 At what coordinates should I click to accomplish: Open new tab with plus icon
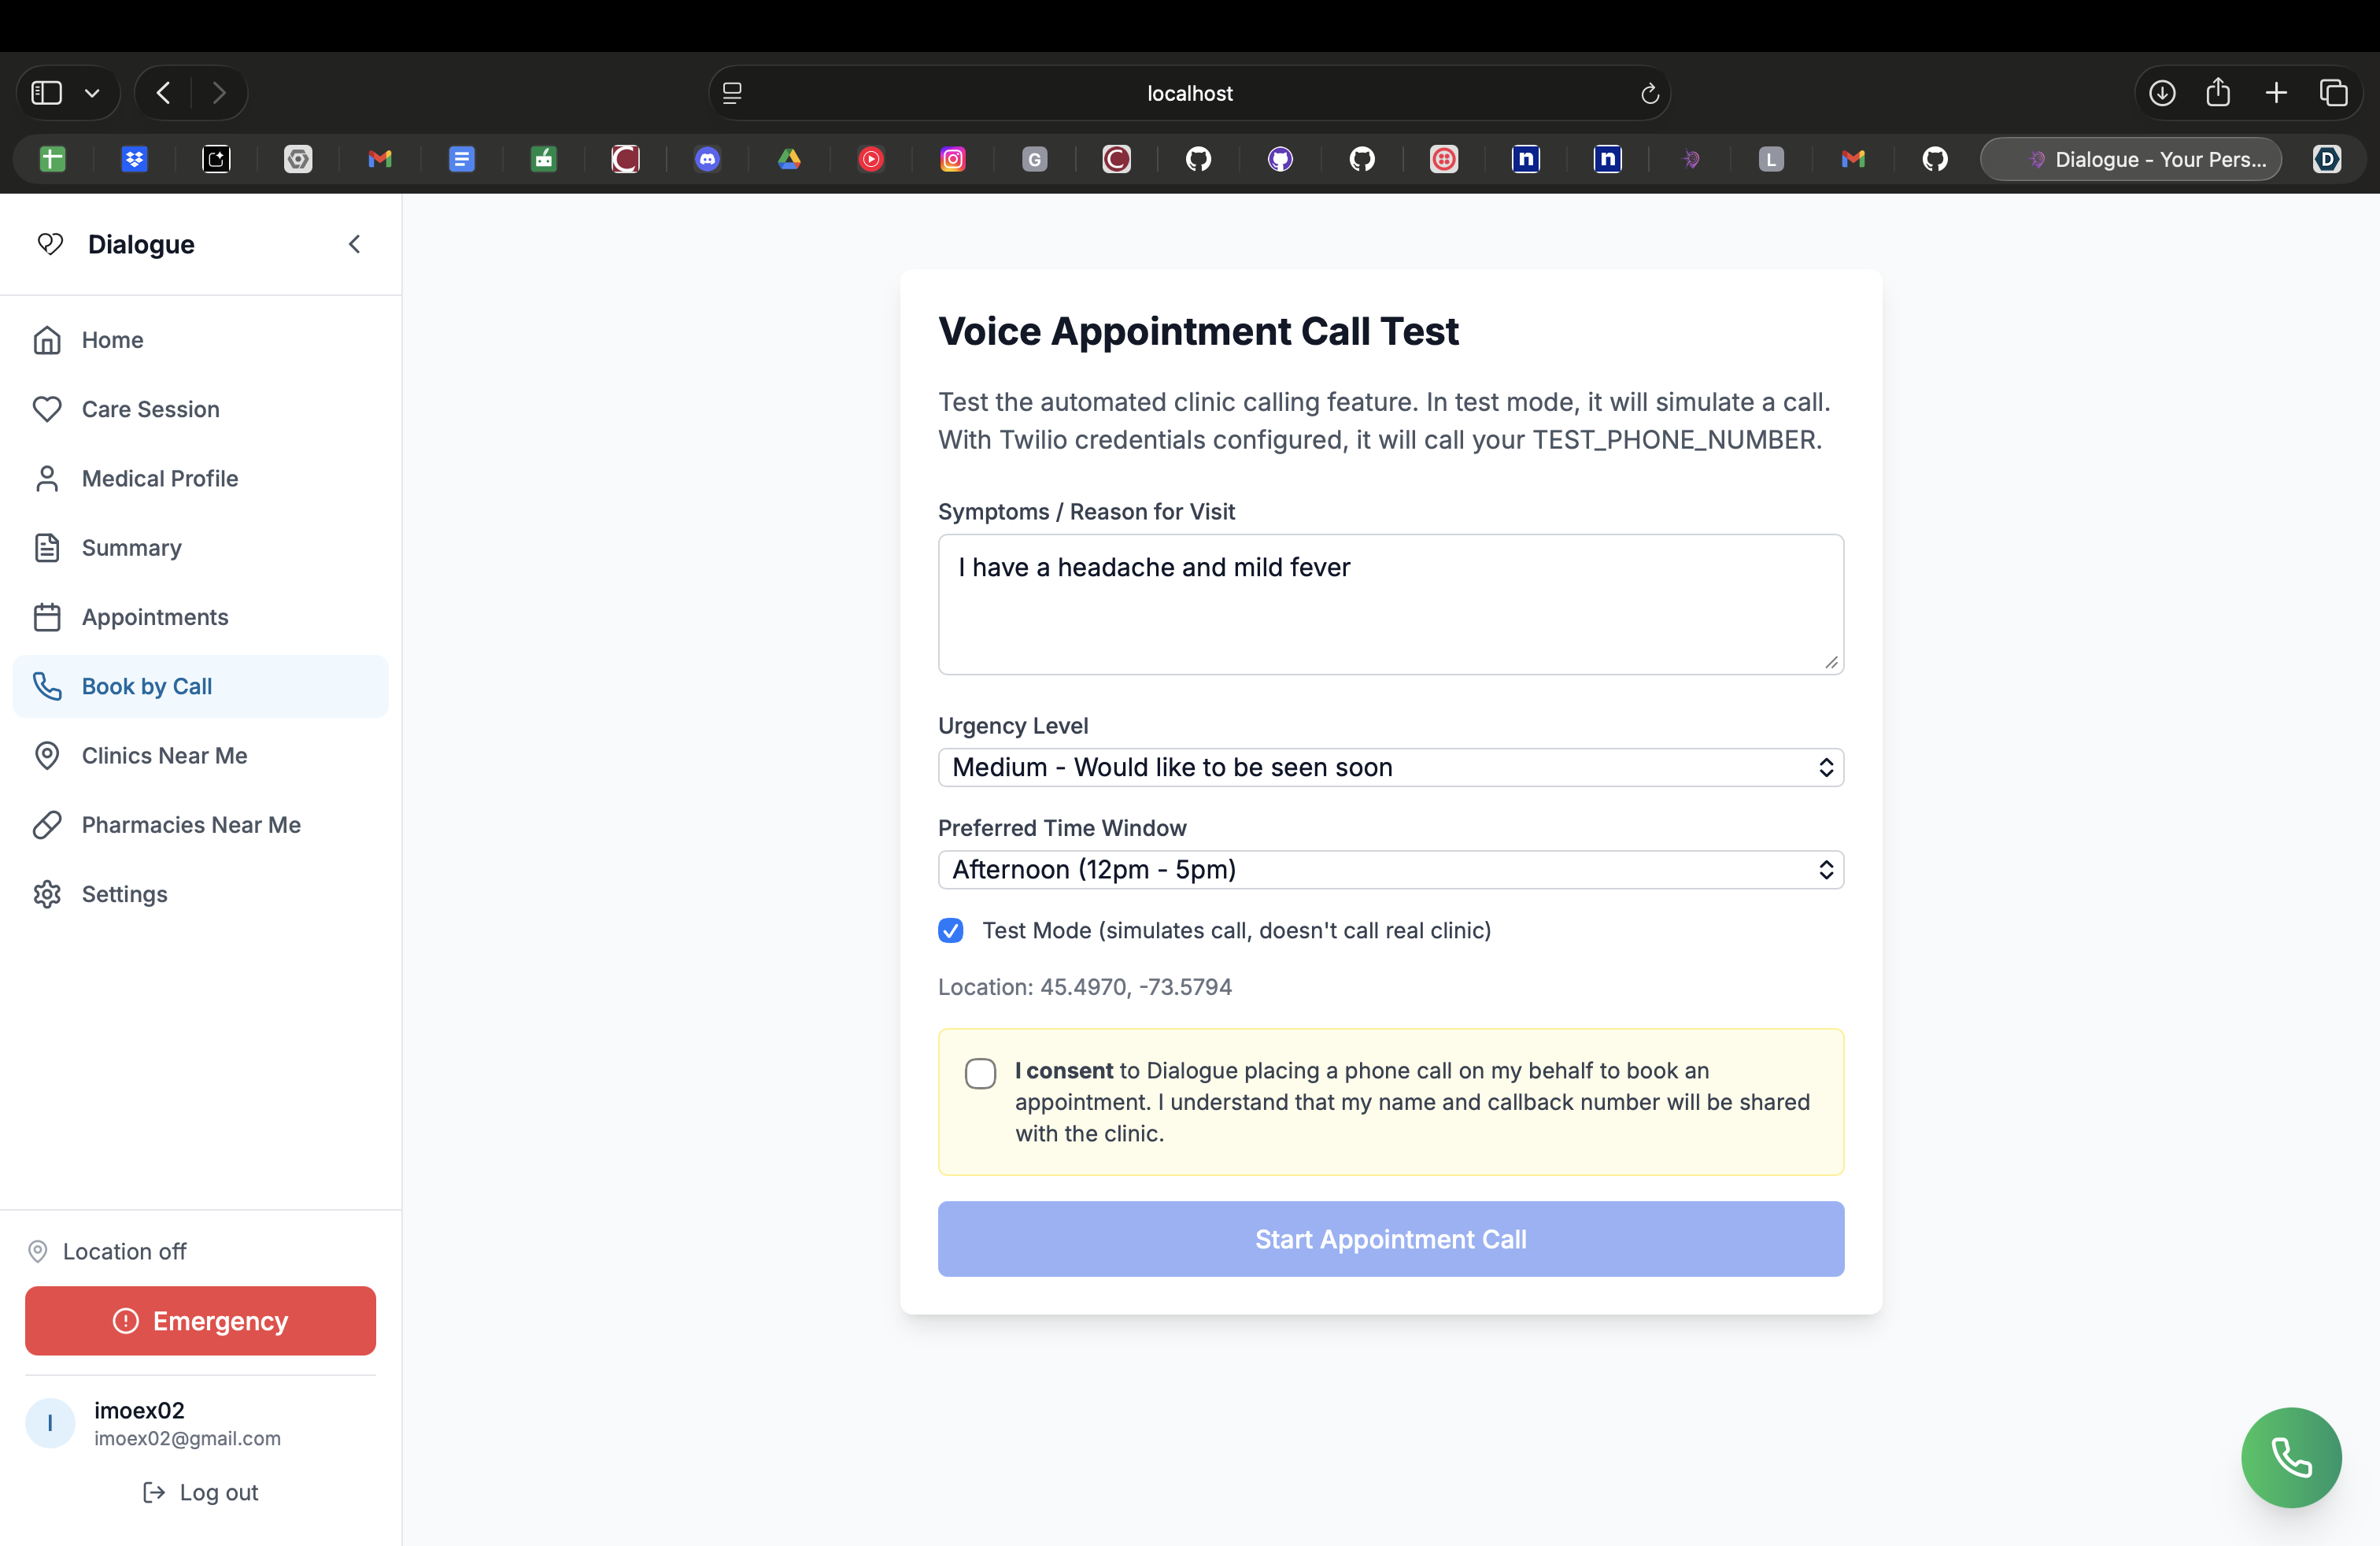(x=2276, y=93)
